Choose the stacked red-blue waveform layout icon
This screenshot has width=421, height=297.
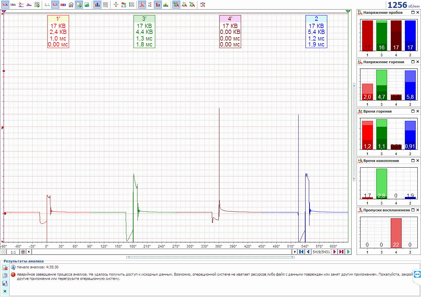[x=21, y=5]
